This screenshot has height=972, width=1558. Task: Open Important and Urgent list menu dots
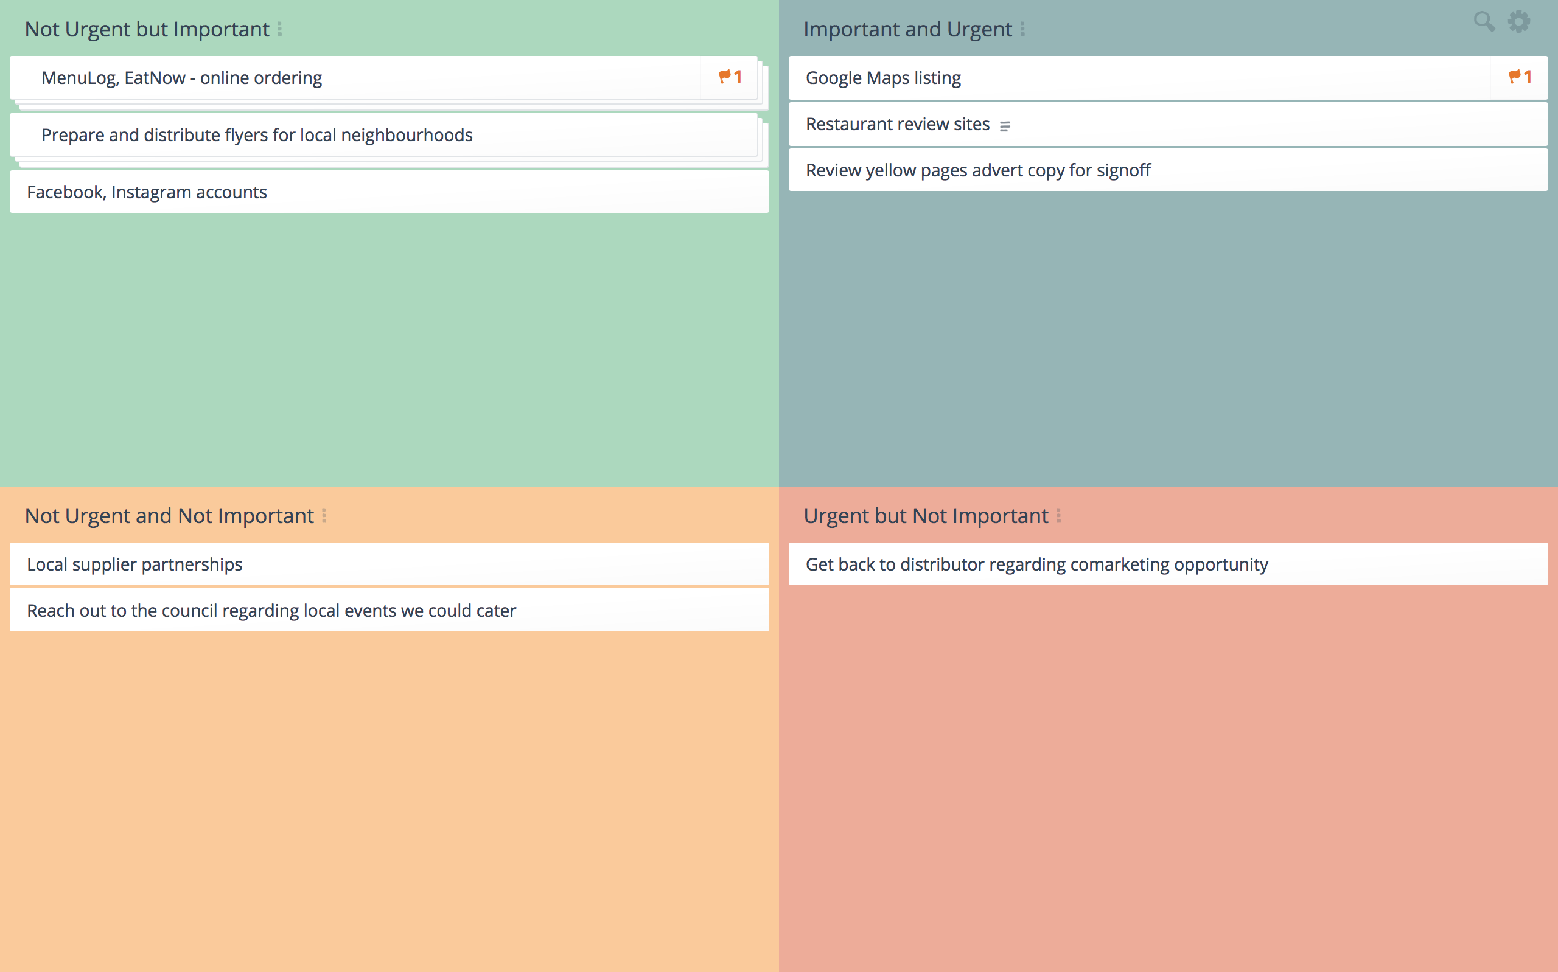coord(1022,30)
